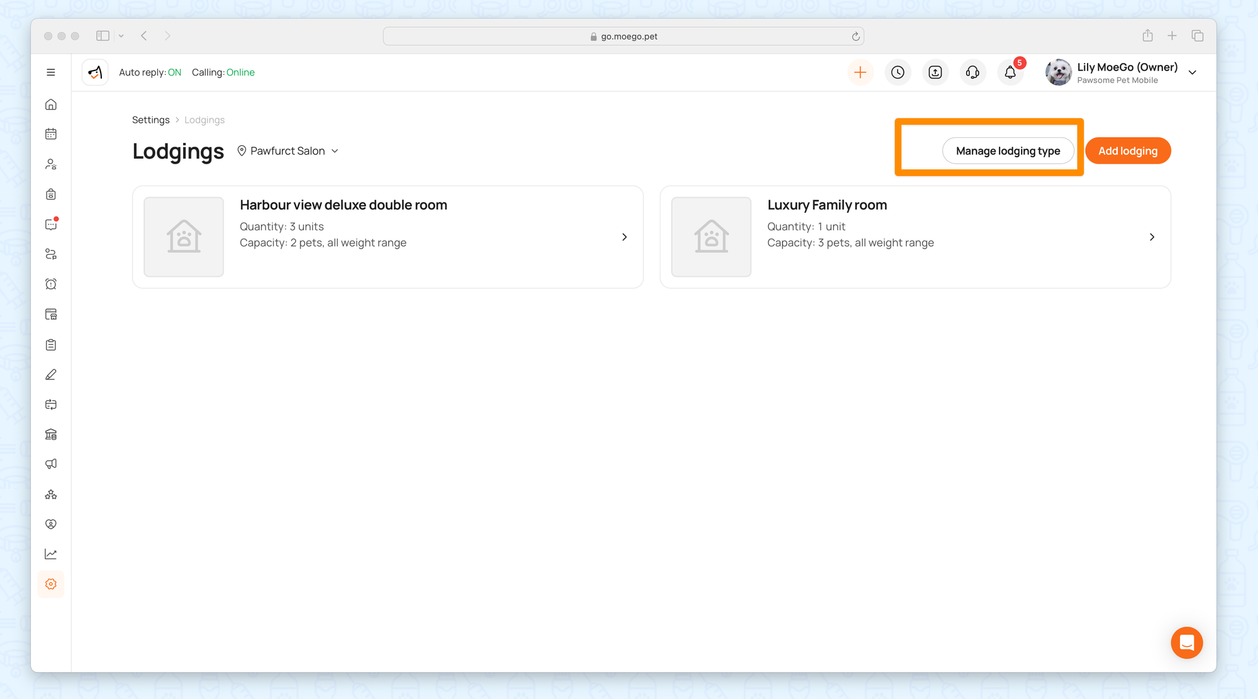Open the home icon in sidebar

pos(51,104)
